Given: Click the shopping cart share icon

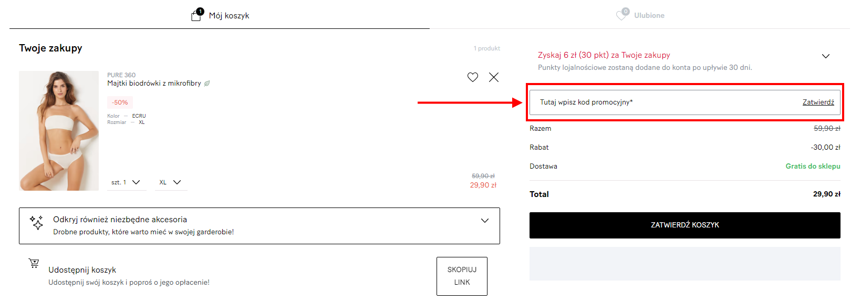Looking at the screenshot, I should tap(34, 263).
